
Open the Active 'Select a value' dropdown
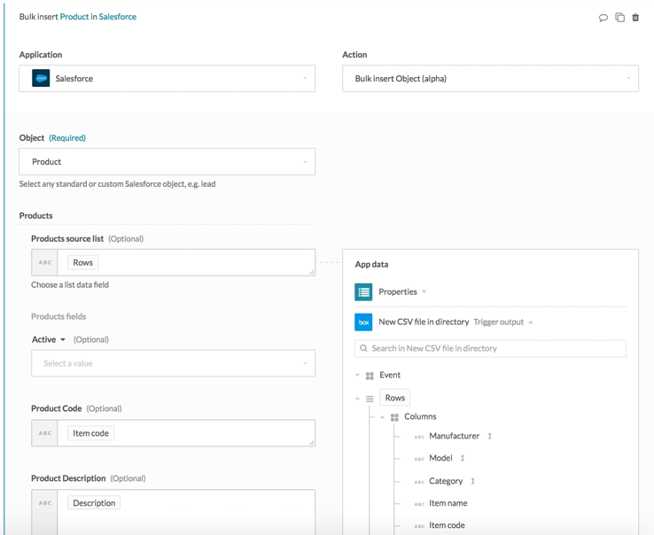(173, 364)
